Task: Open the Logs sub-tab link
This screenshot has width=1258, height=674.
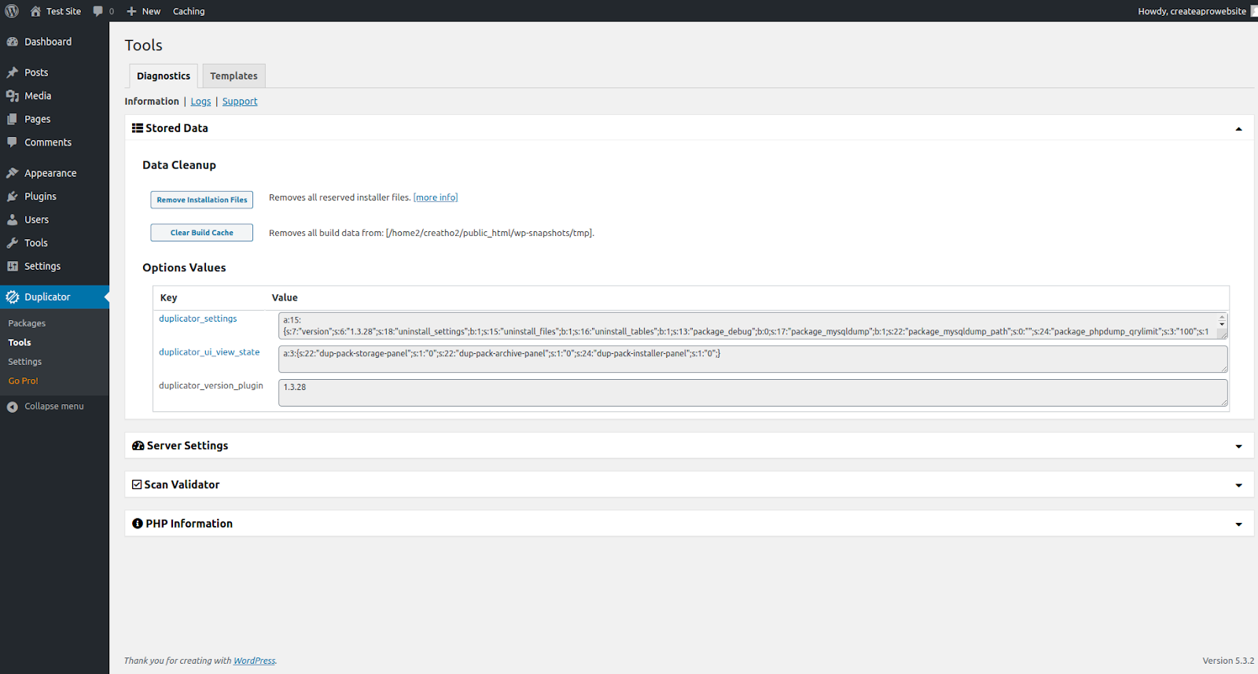Action: [x=200, y=101]
